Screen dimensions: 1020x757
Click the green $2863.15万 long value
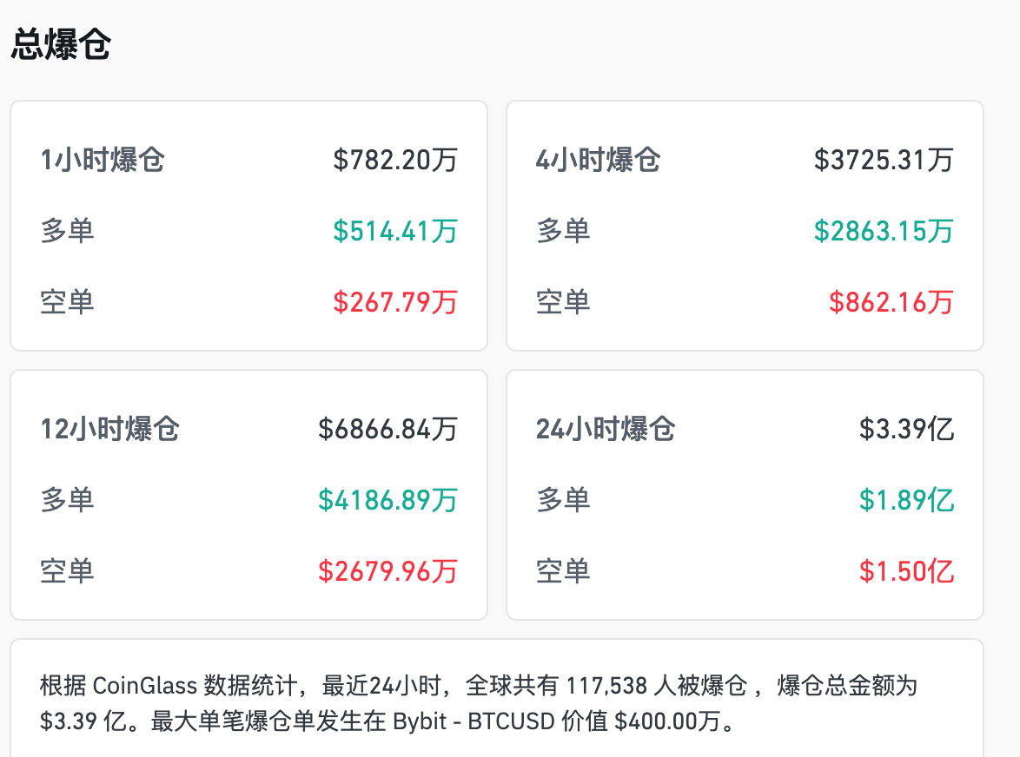click(884, 231)
